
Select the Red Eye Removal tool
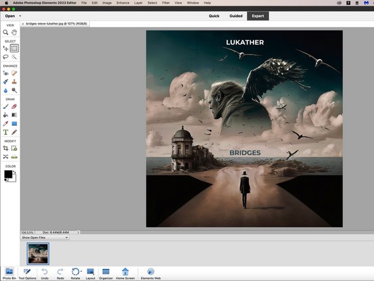(x=6, y=73)
